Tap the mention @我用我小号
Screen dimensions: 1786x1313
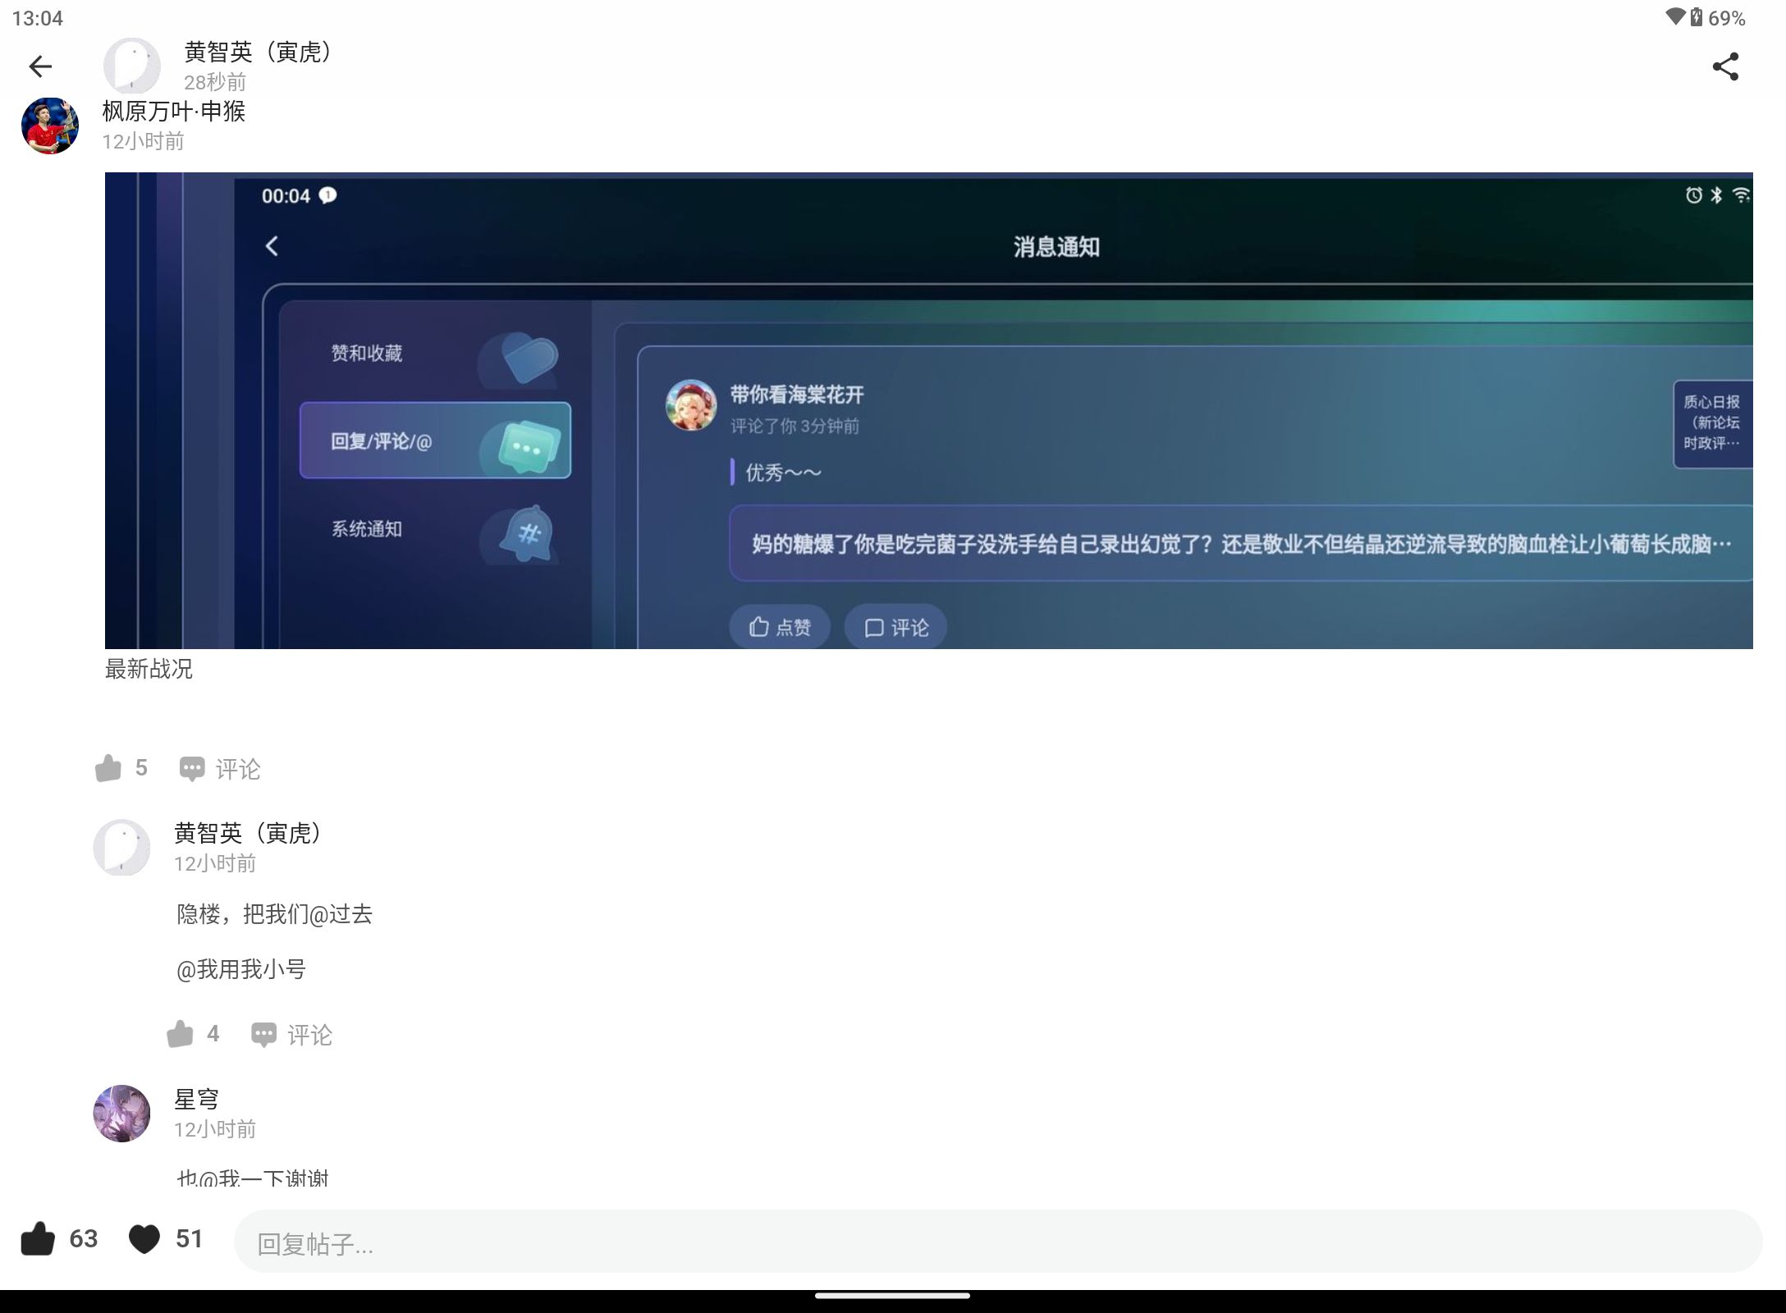241,969
